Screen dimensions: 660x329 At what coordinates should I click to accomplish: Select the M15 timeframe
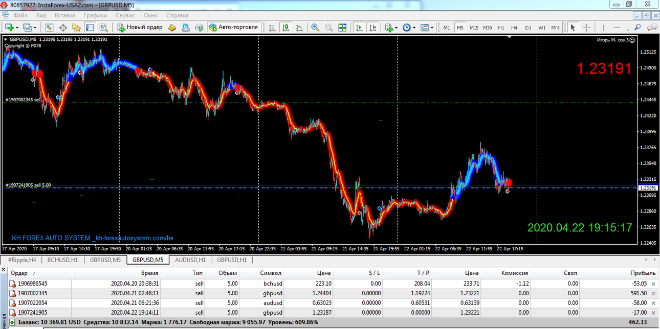point(474,28)
